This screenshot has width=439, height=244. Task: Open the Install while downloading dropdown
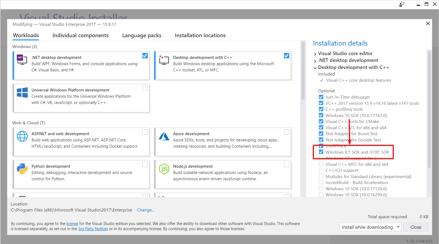click(398, 227)
